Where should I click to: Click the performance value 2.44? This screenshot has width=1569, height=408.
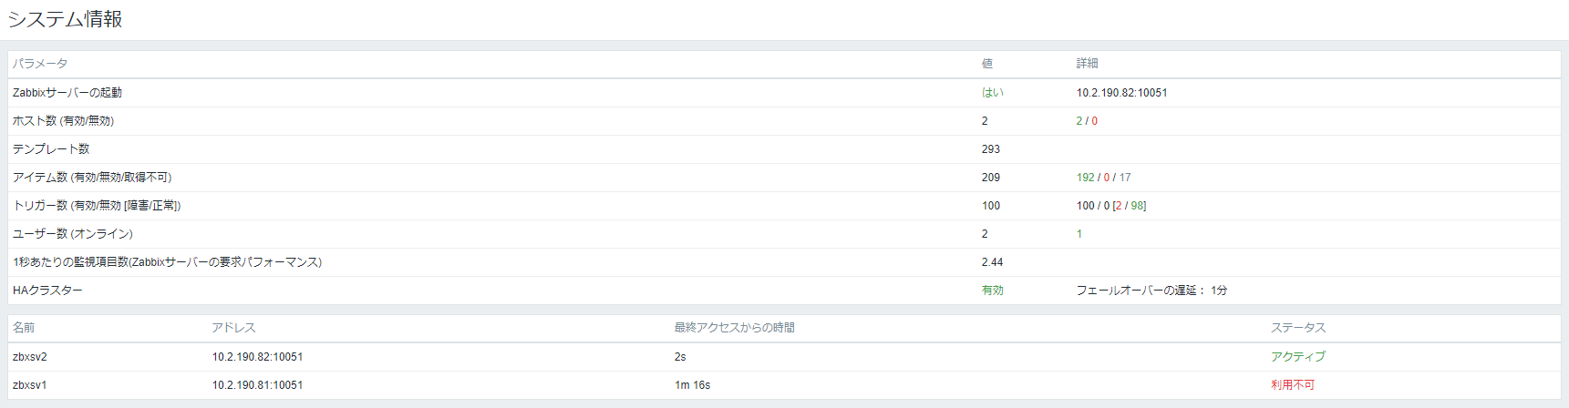tap(992, 262)
